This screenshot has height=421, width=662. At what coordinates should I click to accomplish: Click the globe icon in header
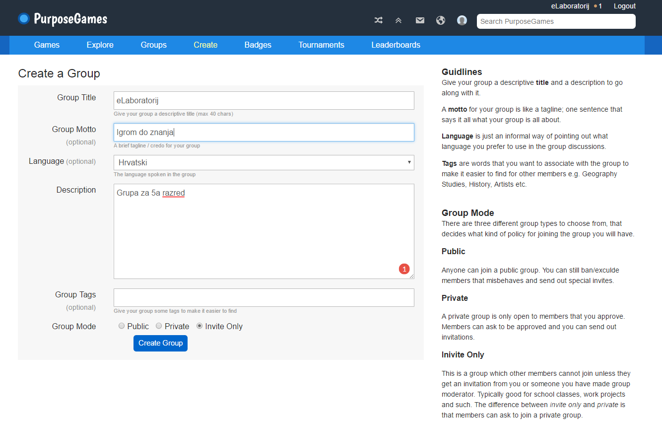coord(441,20)
